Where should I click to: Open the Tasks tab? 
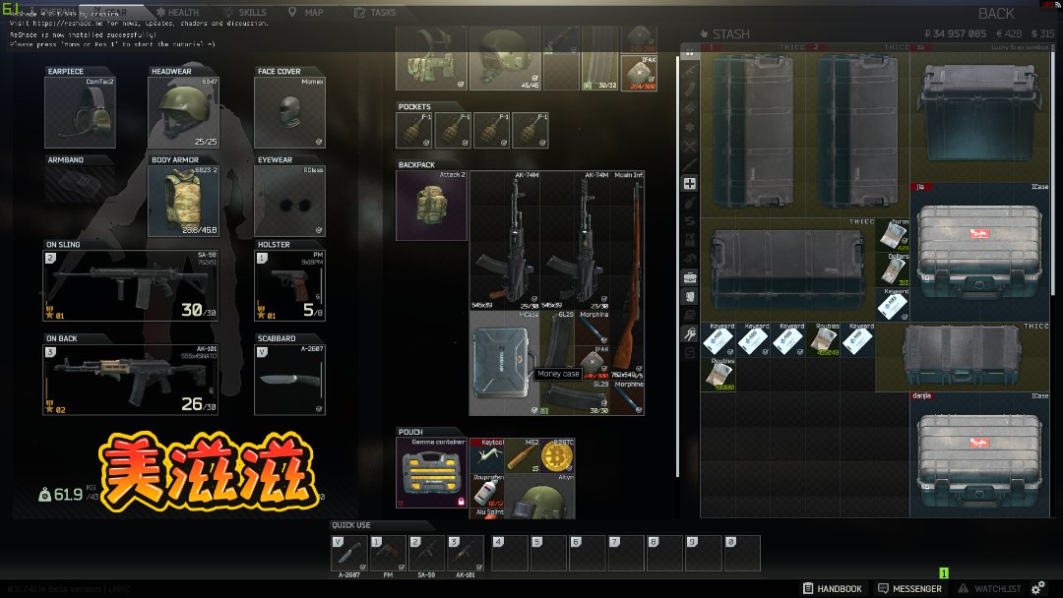(375, 12)
